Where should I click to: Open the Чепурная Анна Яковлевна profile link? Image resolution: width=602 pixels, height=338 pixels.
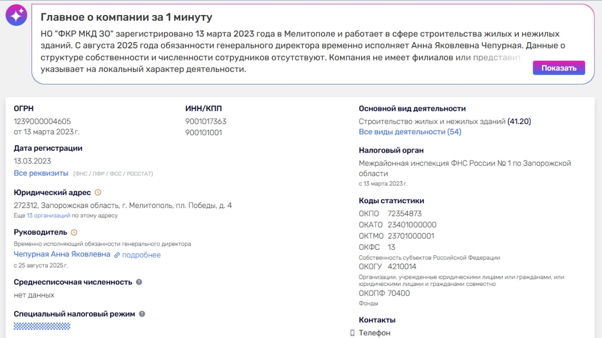pos(62,254)
